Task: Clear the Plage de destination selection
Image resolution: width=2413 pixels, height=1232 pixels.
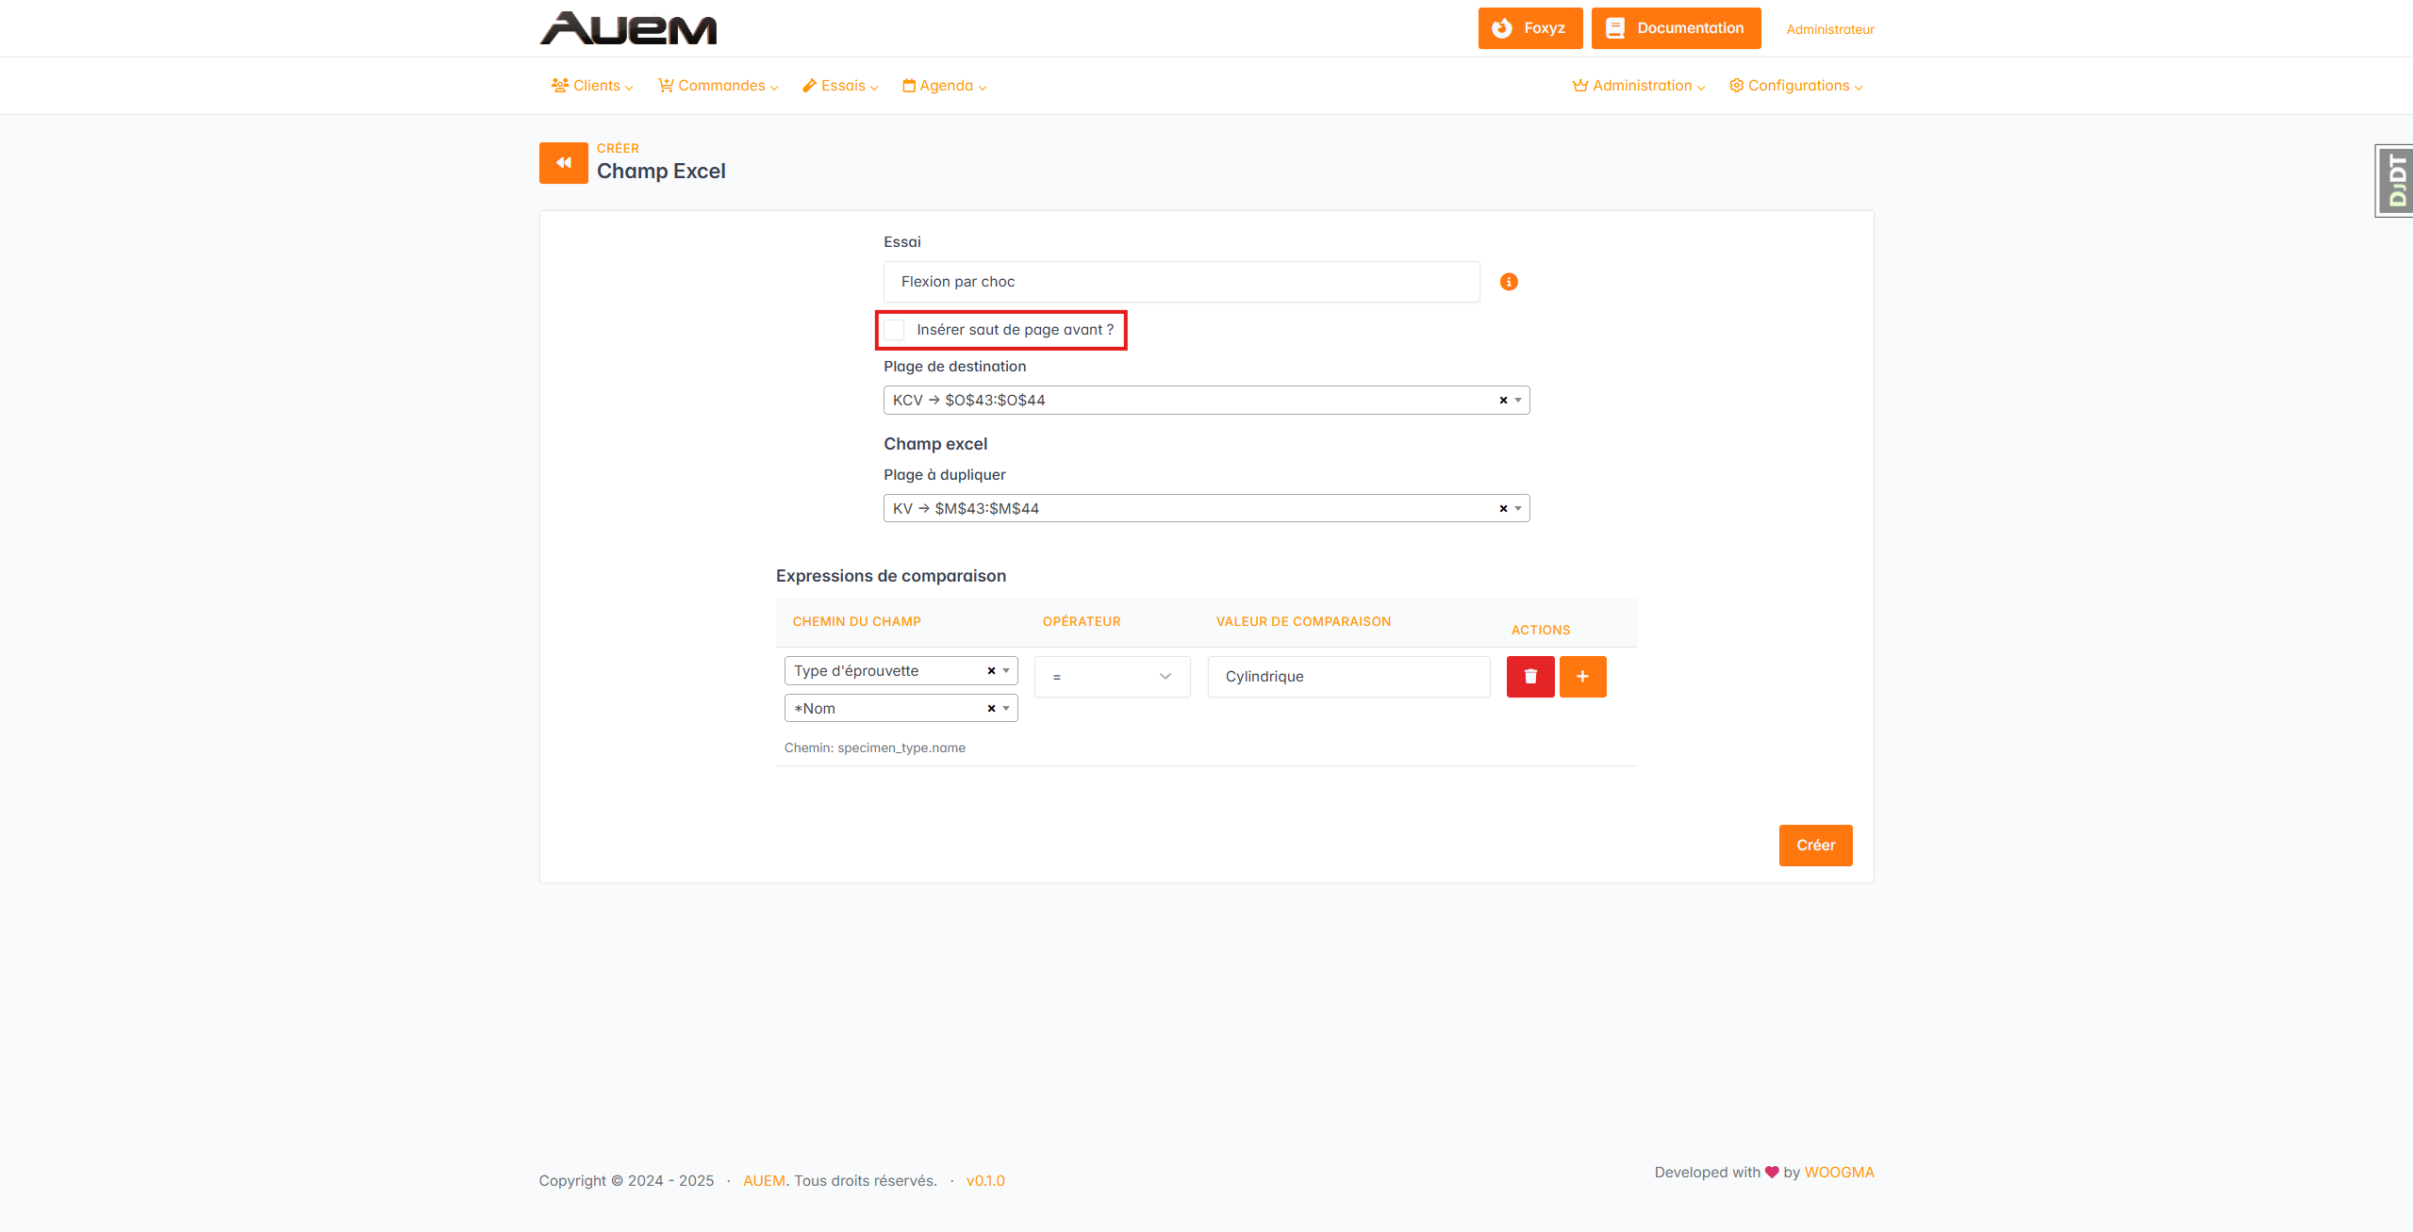Action: (x=1503, y=401)
